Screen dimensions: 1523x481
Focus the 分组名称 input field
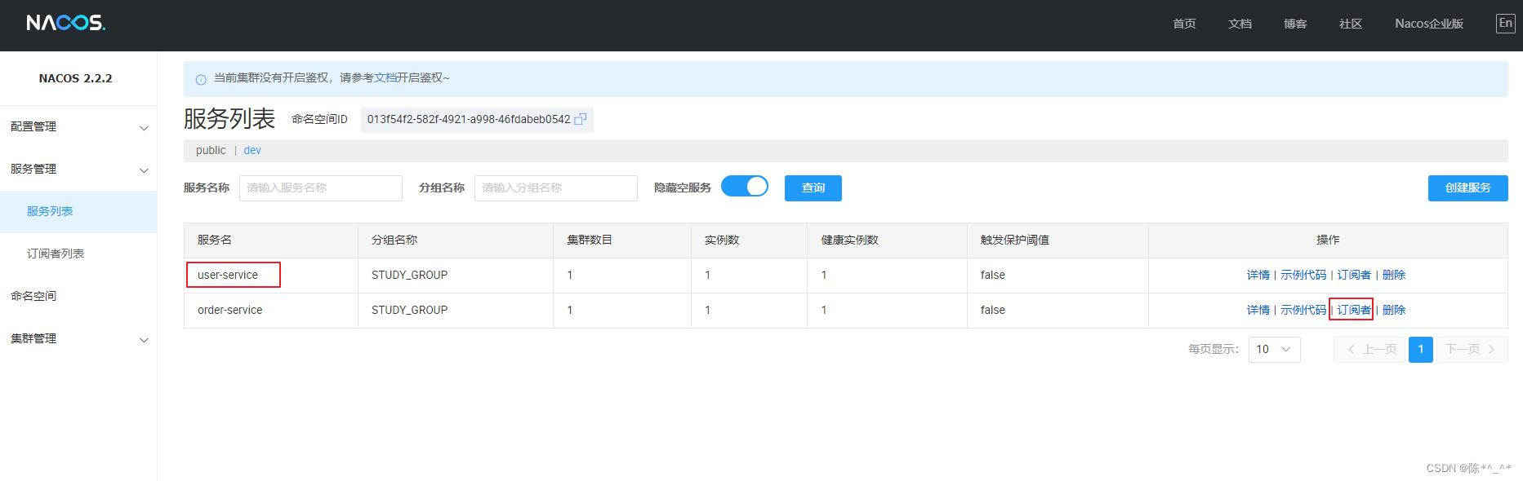556,188
